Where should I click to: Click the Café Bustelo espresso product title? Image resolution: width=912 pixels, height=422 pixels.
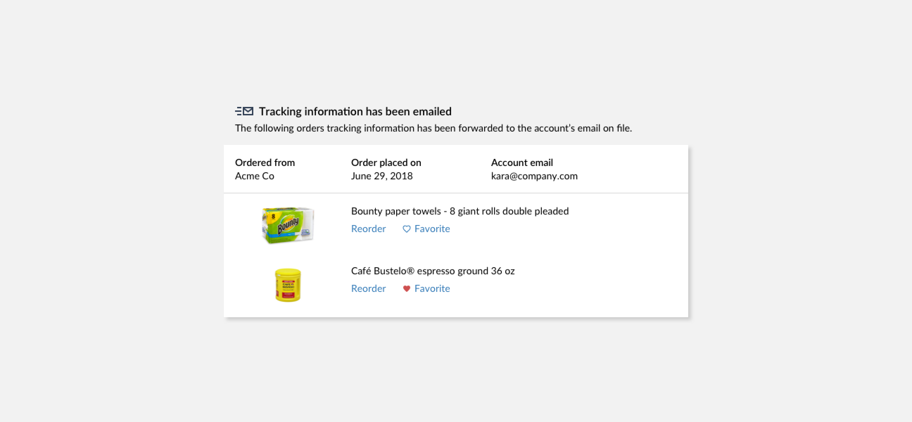[x=433, y=271]
